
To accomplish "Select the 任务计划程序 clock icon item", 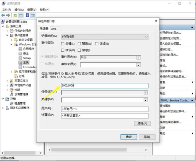I will click(x=11, y=31).
